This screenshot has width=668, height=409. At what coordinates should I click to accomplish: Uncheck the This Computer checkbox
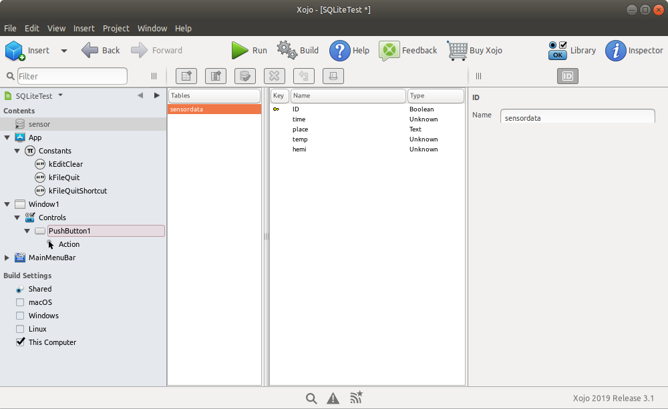click(x=20, y=342)
